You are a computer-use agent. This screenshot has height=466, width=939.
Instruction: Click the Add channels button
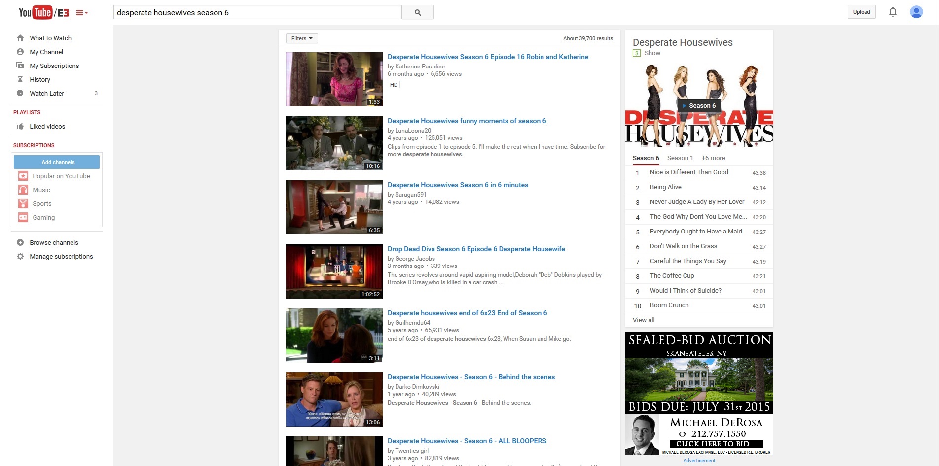point(57,162)
